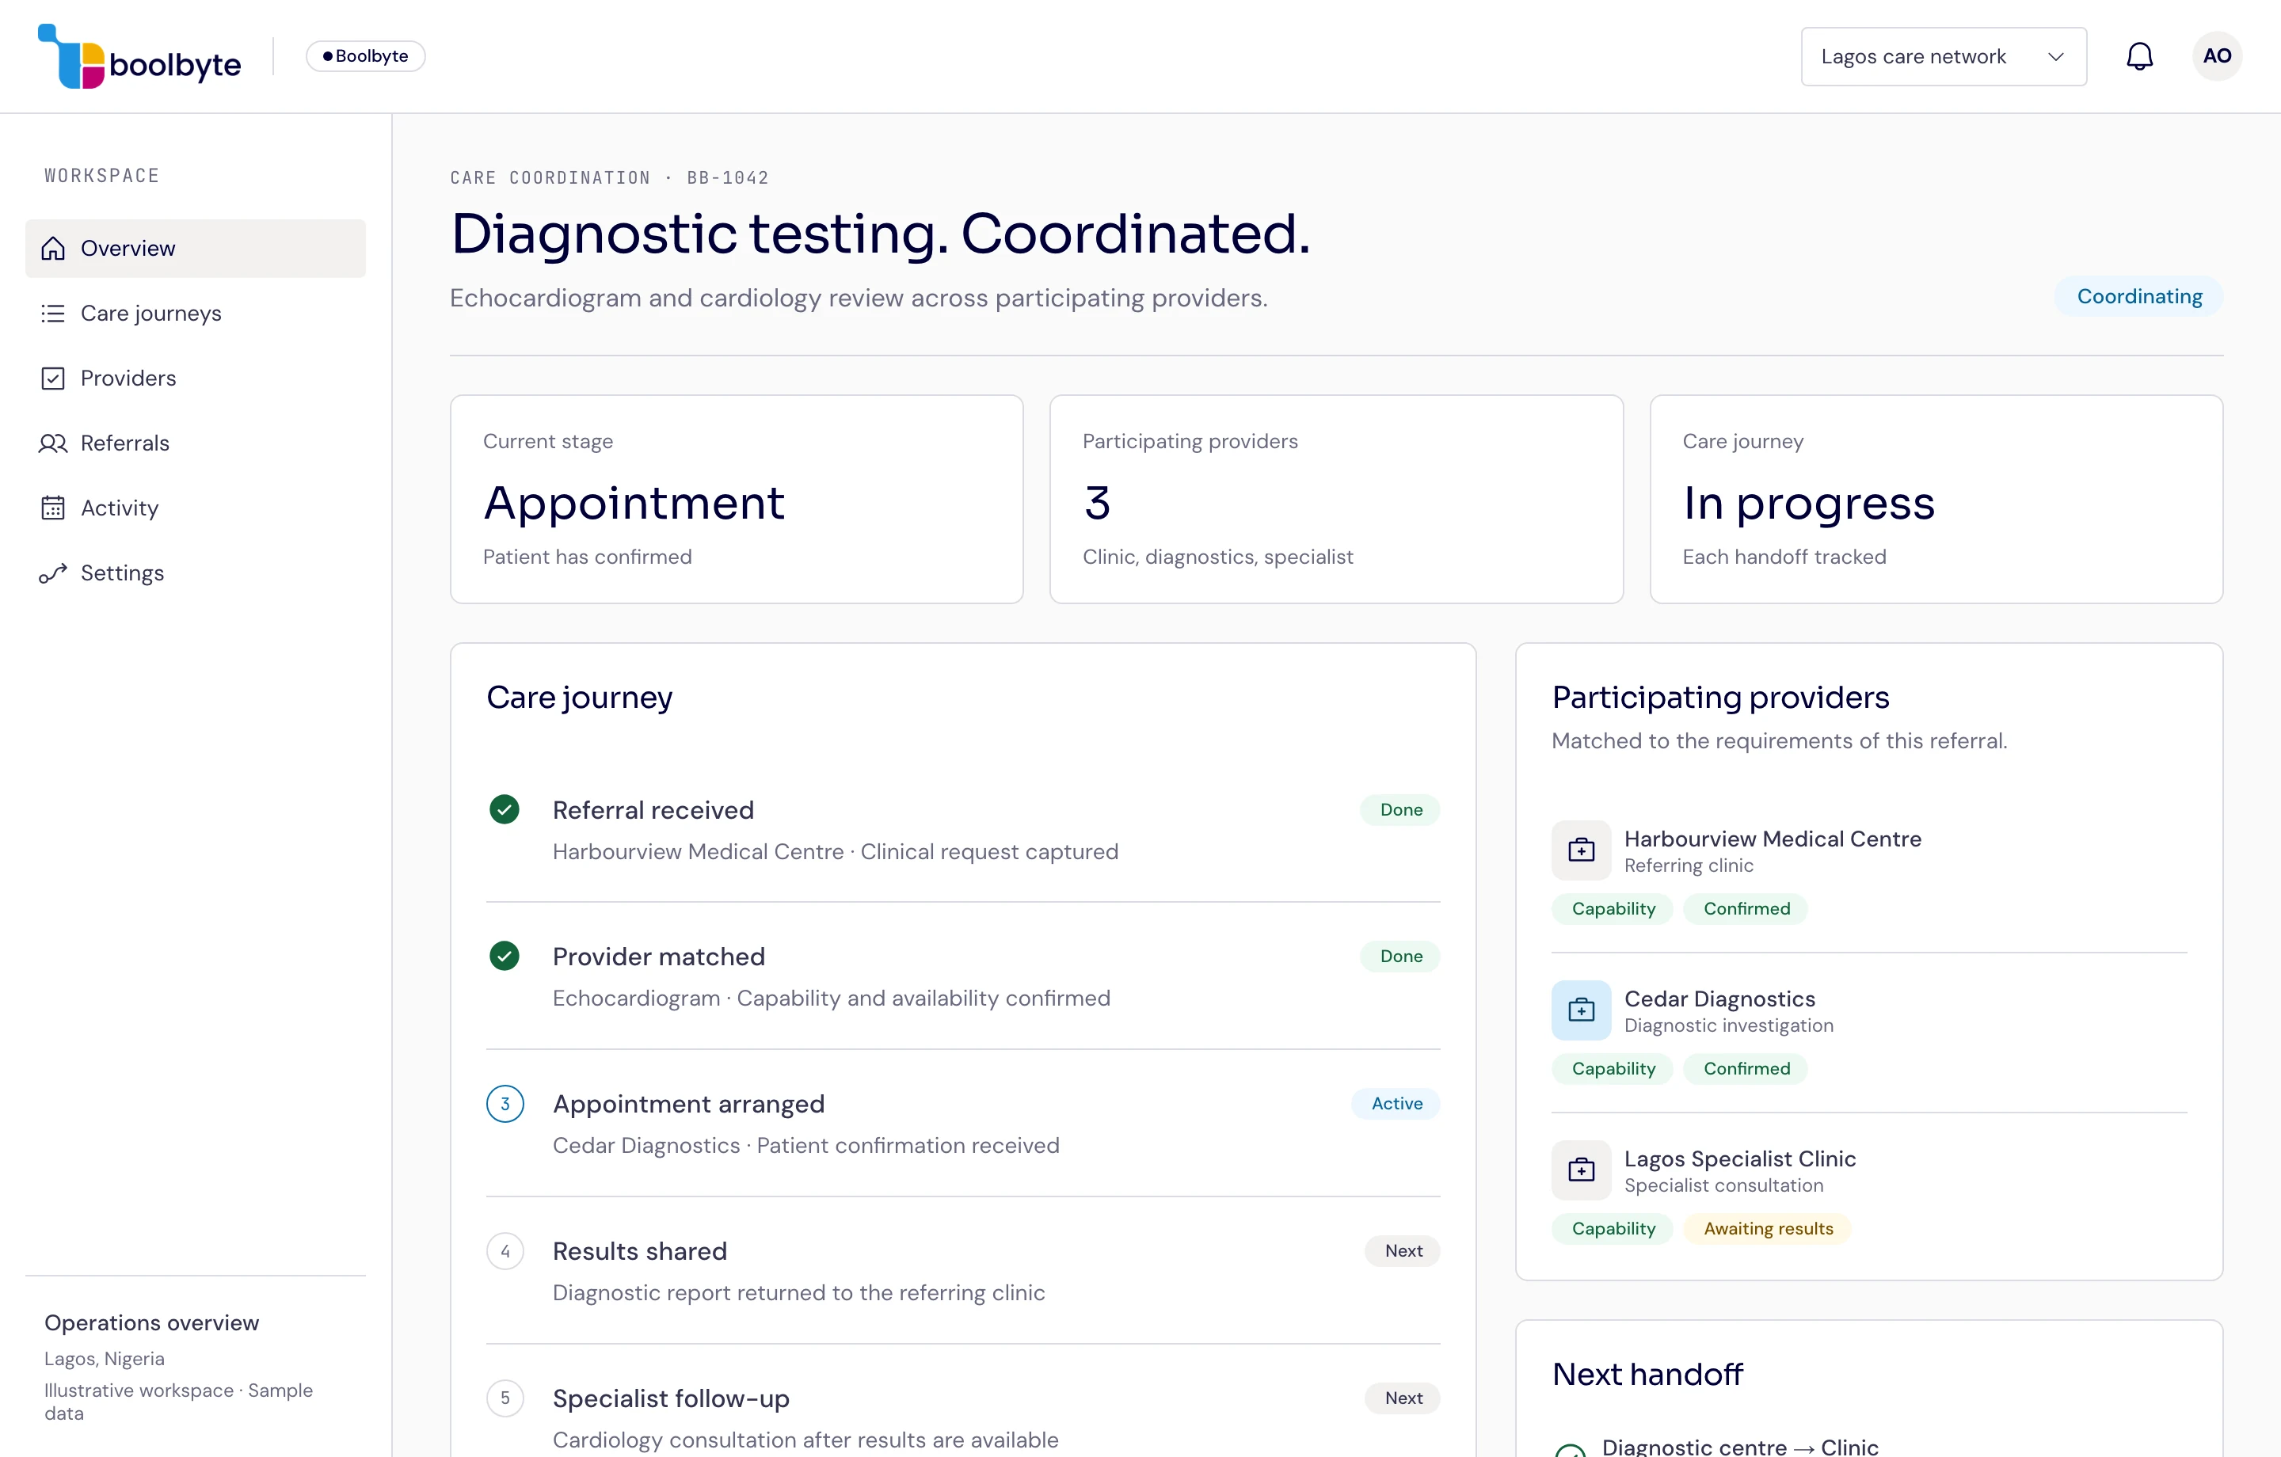Click the Cedar Diagnostics provider name
Viewport: 2281px width, 1457px height.
(1719, 999)
